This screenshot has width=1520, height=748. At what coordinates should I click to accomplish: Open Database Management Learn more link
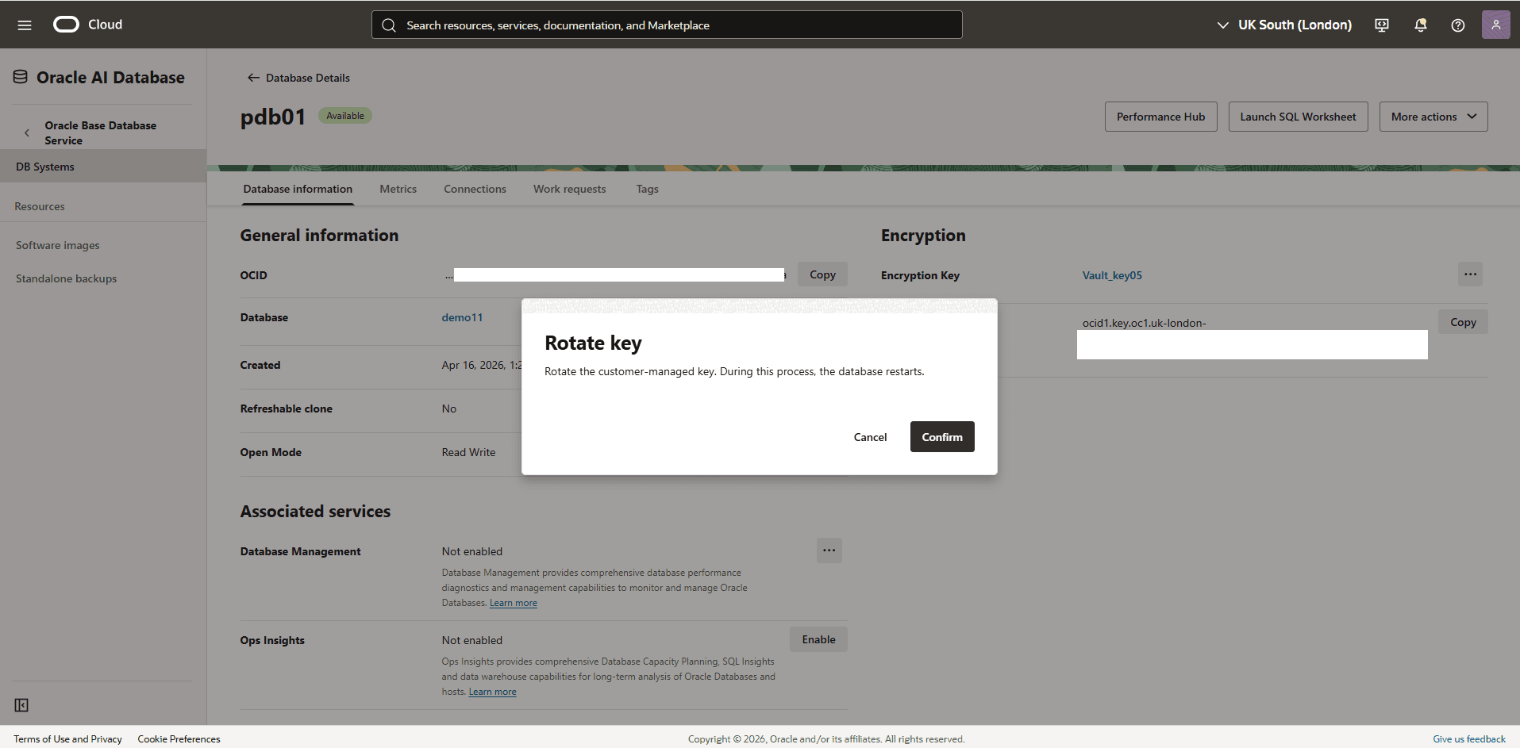click(513, 603)
